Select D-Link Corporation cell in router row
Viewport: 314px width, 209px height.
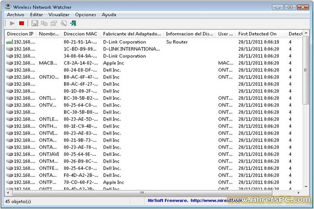pos(125,42)
